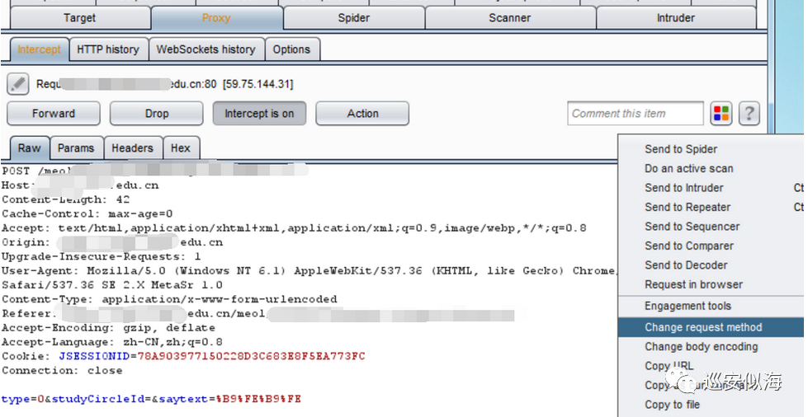This screenshot has height=417, width=808.
Task: Select the Proxy tab
Action: pyautogui.click(x=216, y=18)
